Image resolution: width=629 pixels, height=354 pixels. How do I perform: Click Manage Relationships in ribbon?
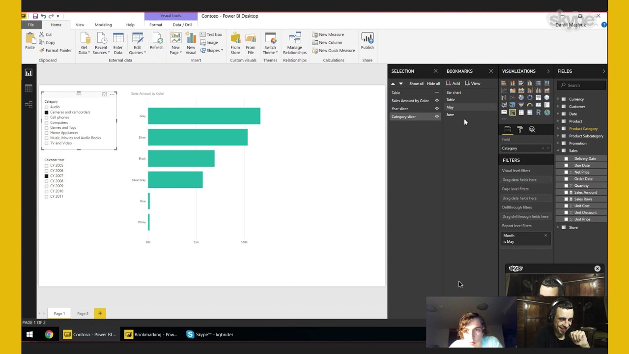294,44
